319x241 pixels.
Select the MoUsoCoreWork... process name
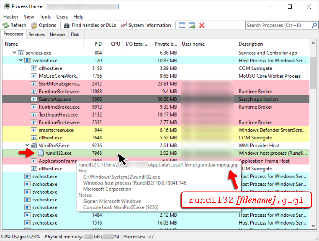point(59,76)
